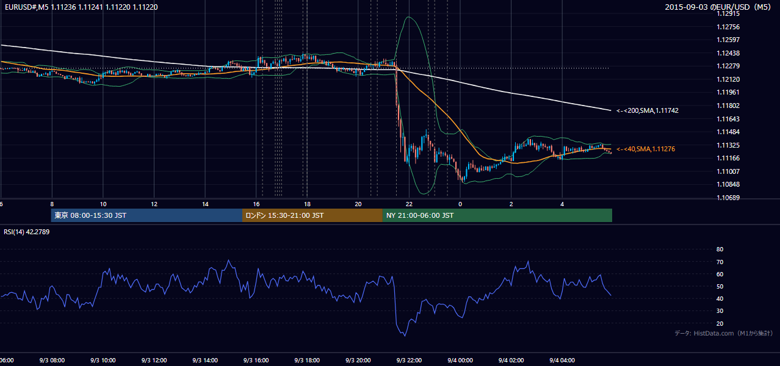Image resolution: width=780 pixels, height=366 pixels.
Task: Click the 200 SMA label 1.11742
Action: (648, 111)
